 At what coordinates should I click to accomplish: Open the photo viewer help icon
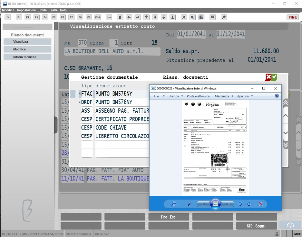point(277,96)
